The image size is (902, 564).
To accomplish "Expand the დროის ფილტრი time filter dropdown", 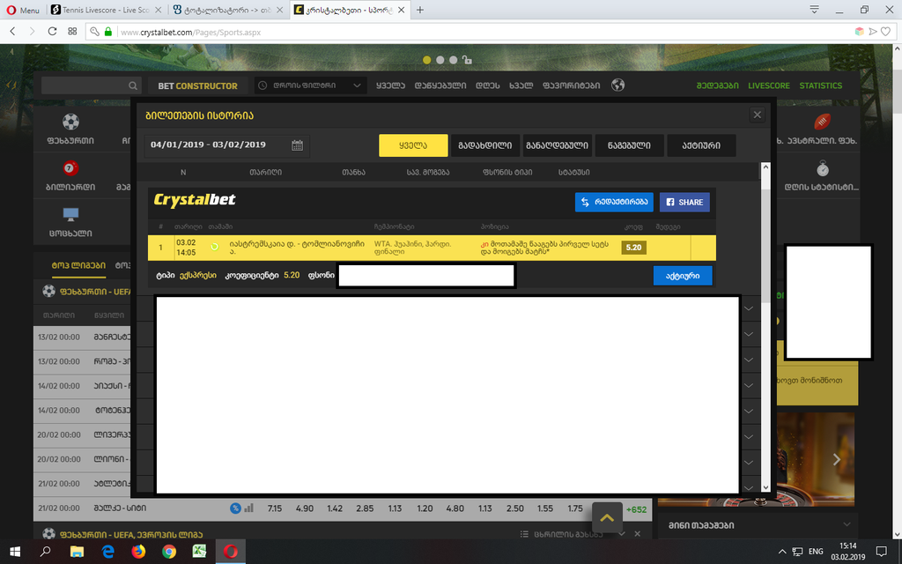I will (x=311, y=85).
